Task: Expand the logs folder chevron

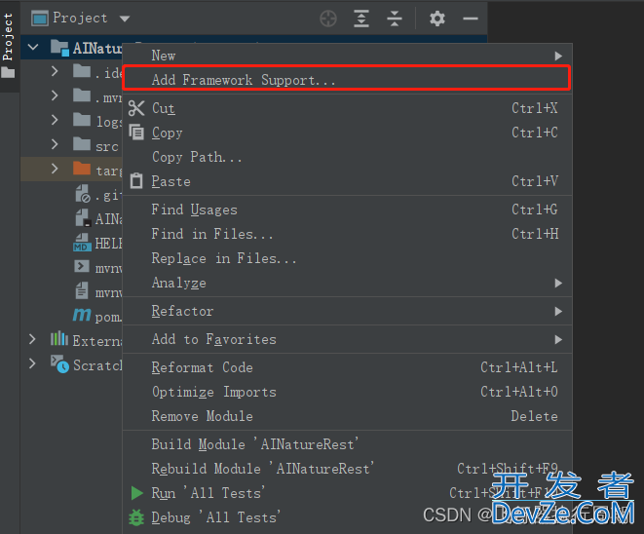Action: click(x=55, y=120)
